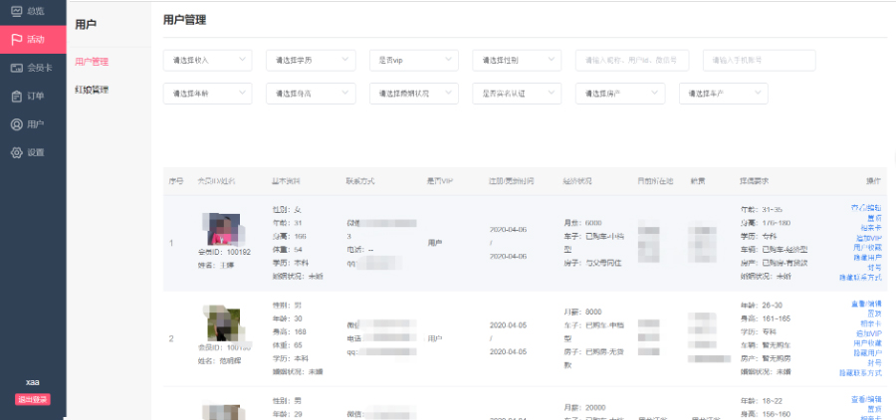Image resolution: width=896 pixels, height=420 pixels.
Task: Switch to 红娘管理 submenu item
Action: pyautogui.click(x=92, y=90)
